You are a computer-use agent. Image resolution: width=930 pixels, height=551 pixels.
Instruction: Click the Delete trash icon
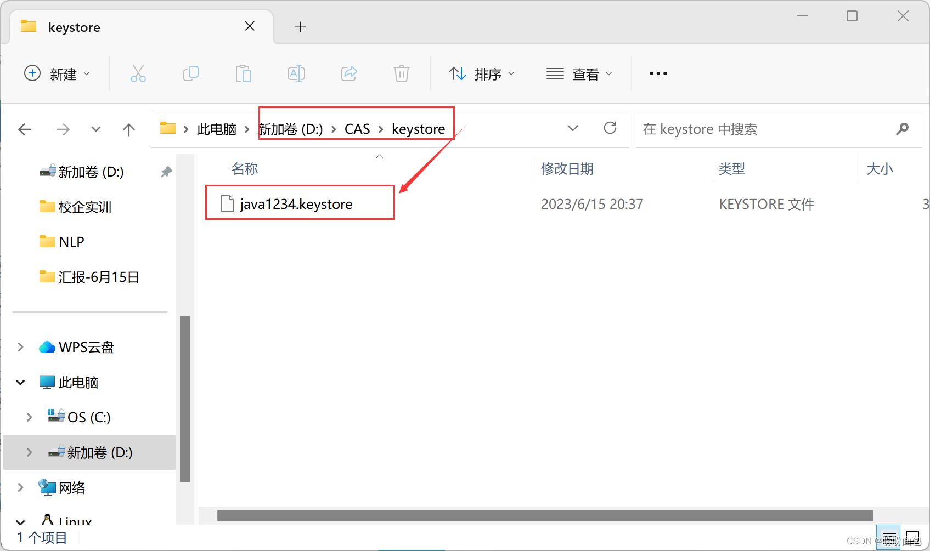[x=401, y=73]
